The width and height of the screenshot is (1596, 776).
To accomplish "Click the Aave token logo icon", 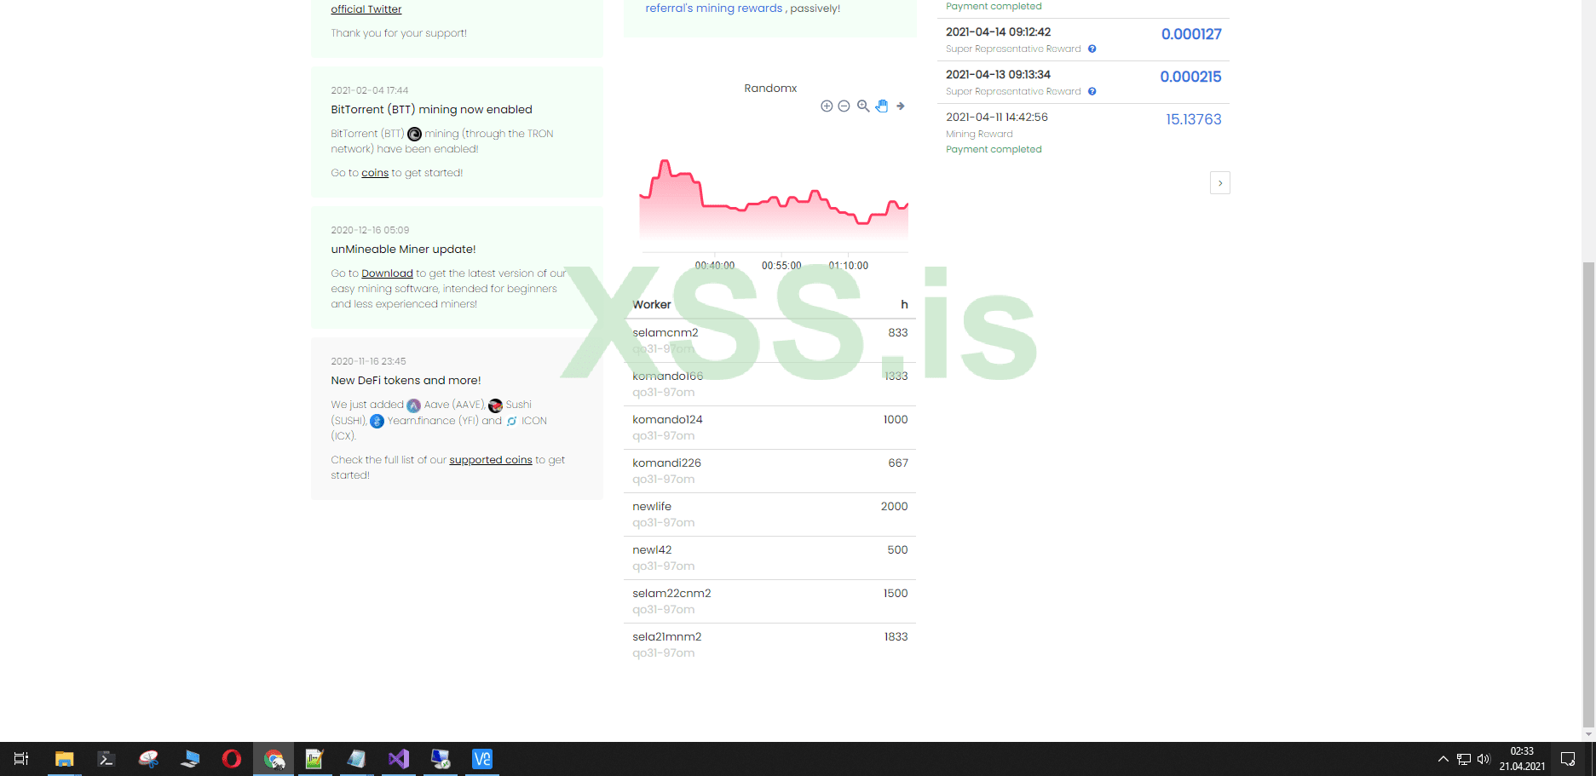I will click(x=413, y=405).
